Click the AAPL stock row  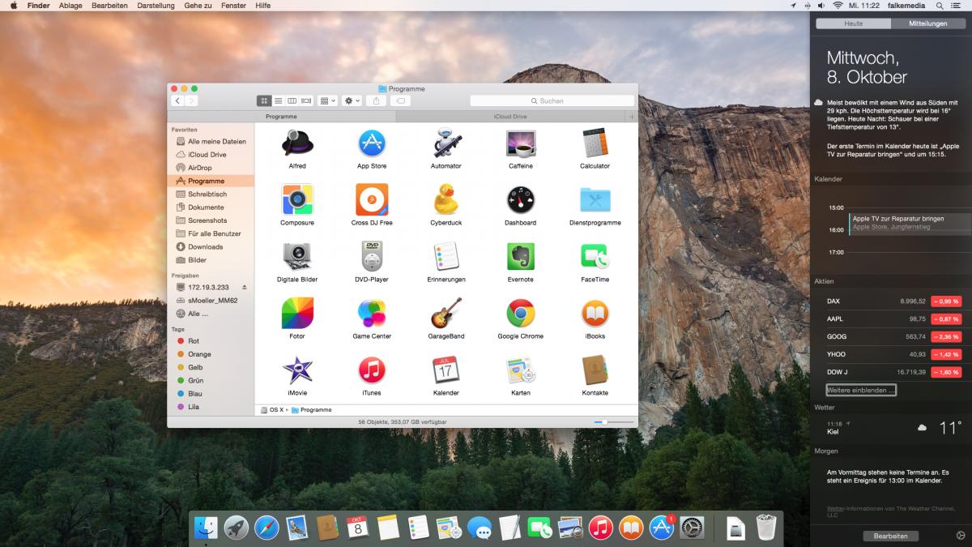893,318
